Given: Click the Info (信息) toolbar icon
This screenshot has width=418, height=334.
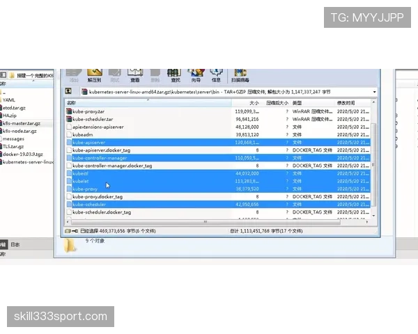Looking at the screenshot, I should [216, 75].
